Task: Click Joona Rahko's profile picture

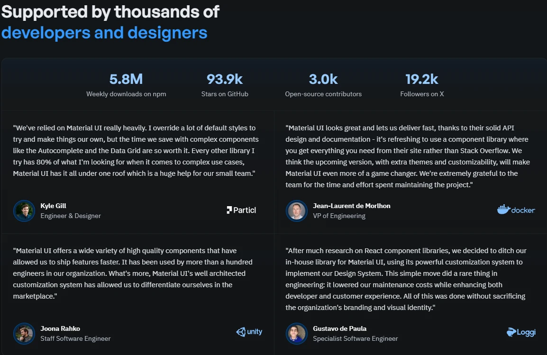Action: point(24,333)
